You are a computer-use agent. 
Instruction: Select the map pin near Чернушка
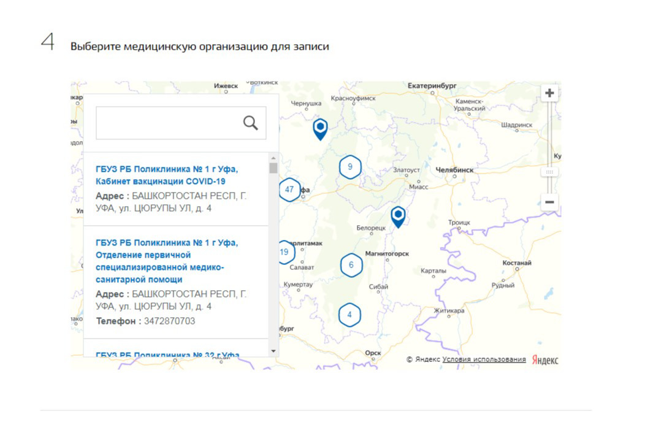(320, 129)
